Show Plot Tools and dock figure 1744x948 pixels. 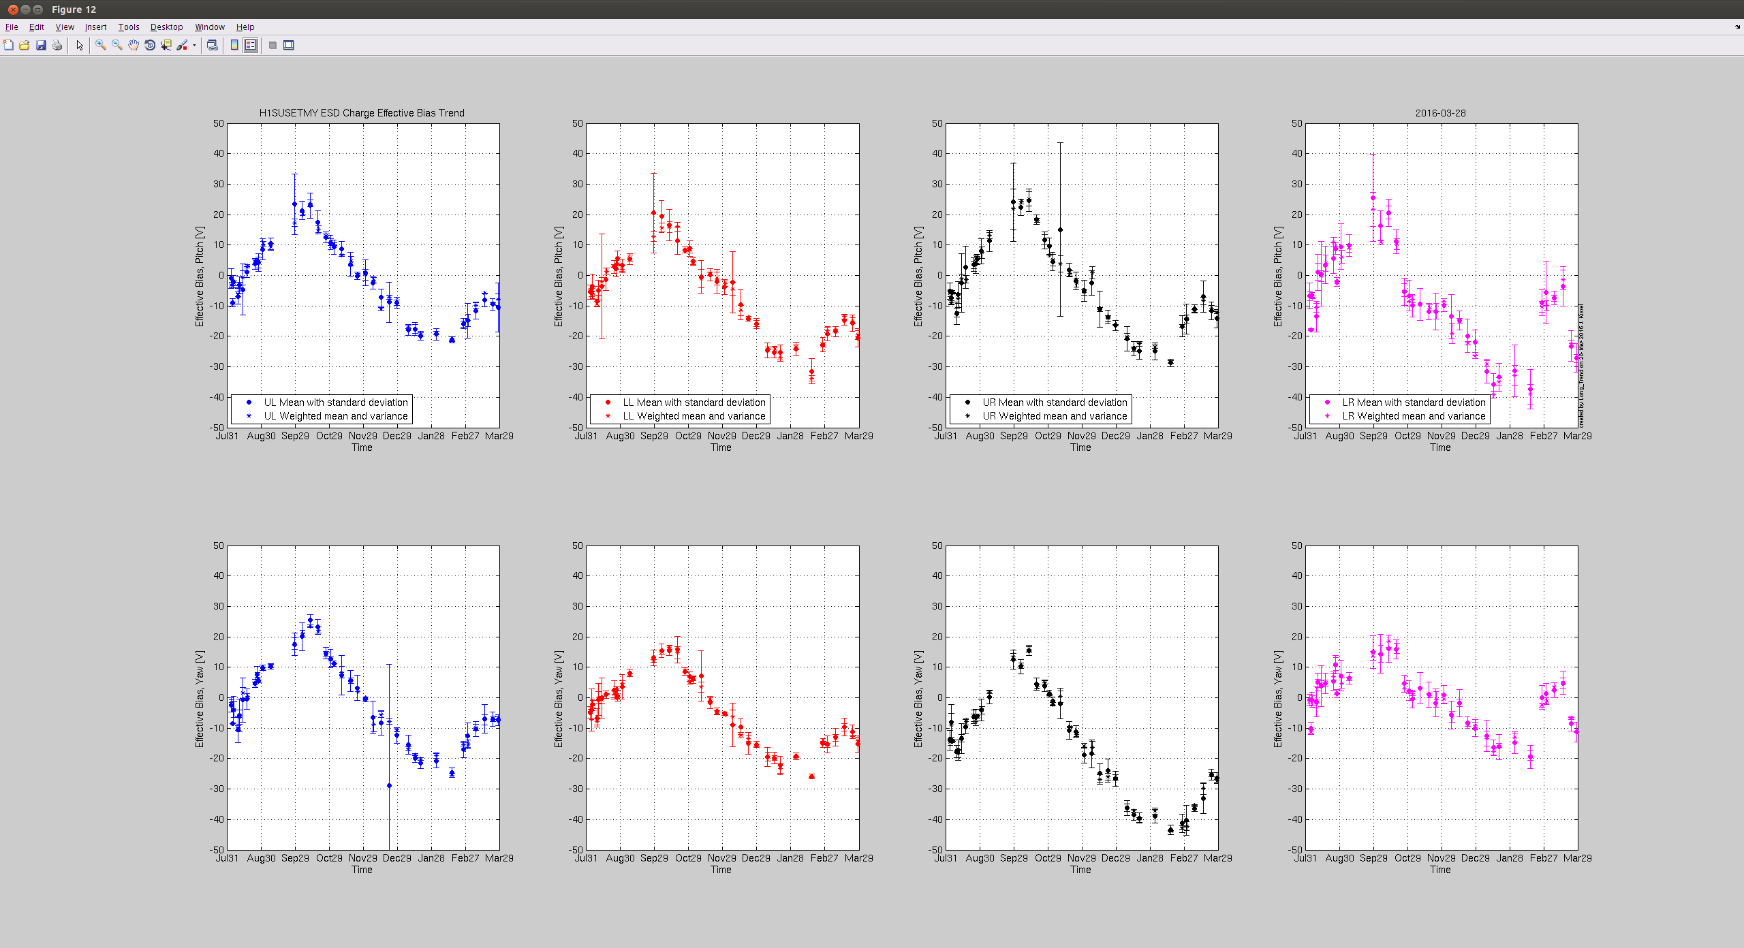coord(289,45)
